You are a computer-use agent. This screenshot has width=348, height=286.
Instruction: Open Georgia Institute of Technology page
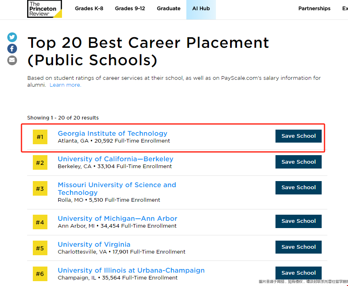(112, 133)
